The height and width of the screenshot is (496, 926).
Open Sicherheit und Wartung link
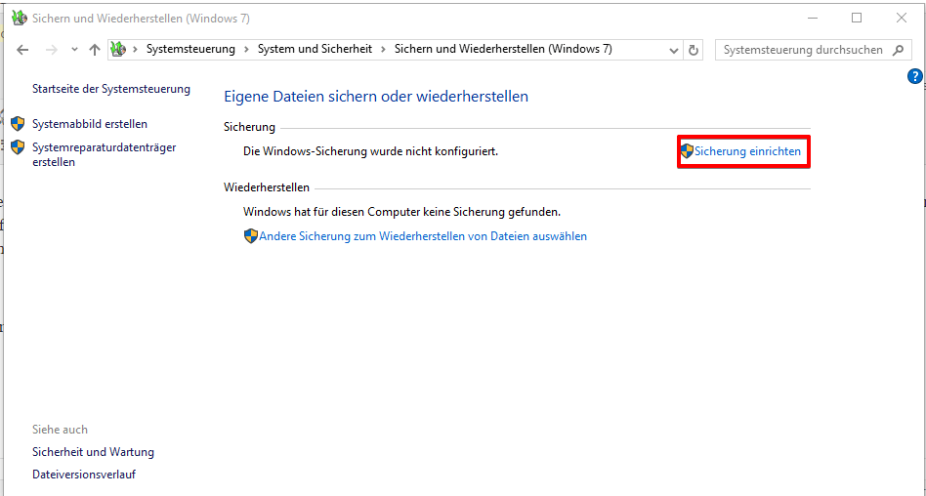point(94,452)
